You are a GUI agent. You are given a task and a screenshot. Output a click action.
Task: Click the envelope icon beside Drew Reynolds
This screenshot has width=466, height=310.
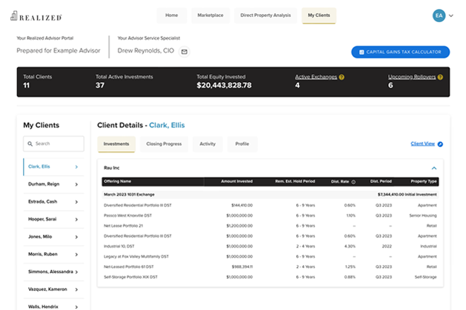(x=184, y=51)
